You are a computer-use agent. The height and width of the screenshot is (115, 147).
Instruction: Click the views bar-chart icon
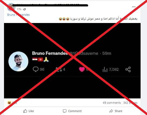tap(105, 69)
